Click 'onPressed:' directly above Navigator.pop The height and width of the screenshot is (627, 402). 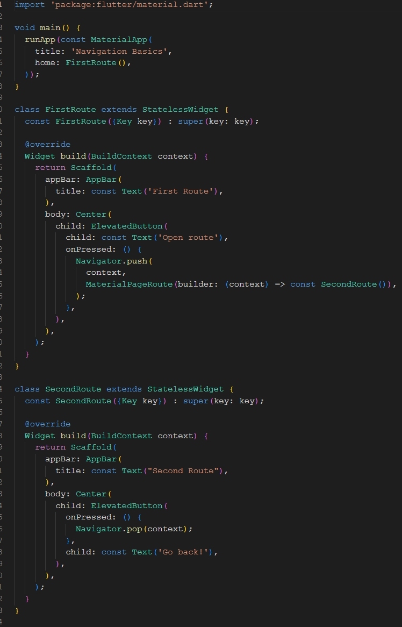[91, 517]
